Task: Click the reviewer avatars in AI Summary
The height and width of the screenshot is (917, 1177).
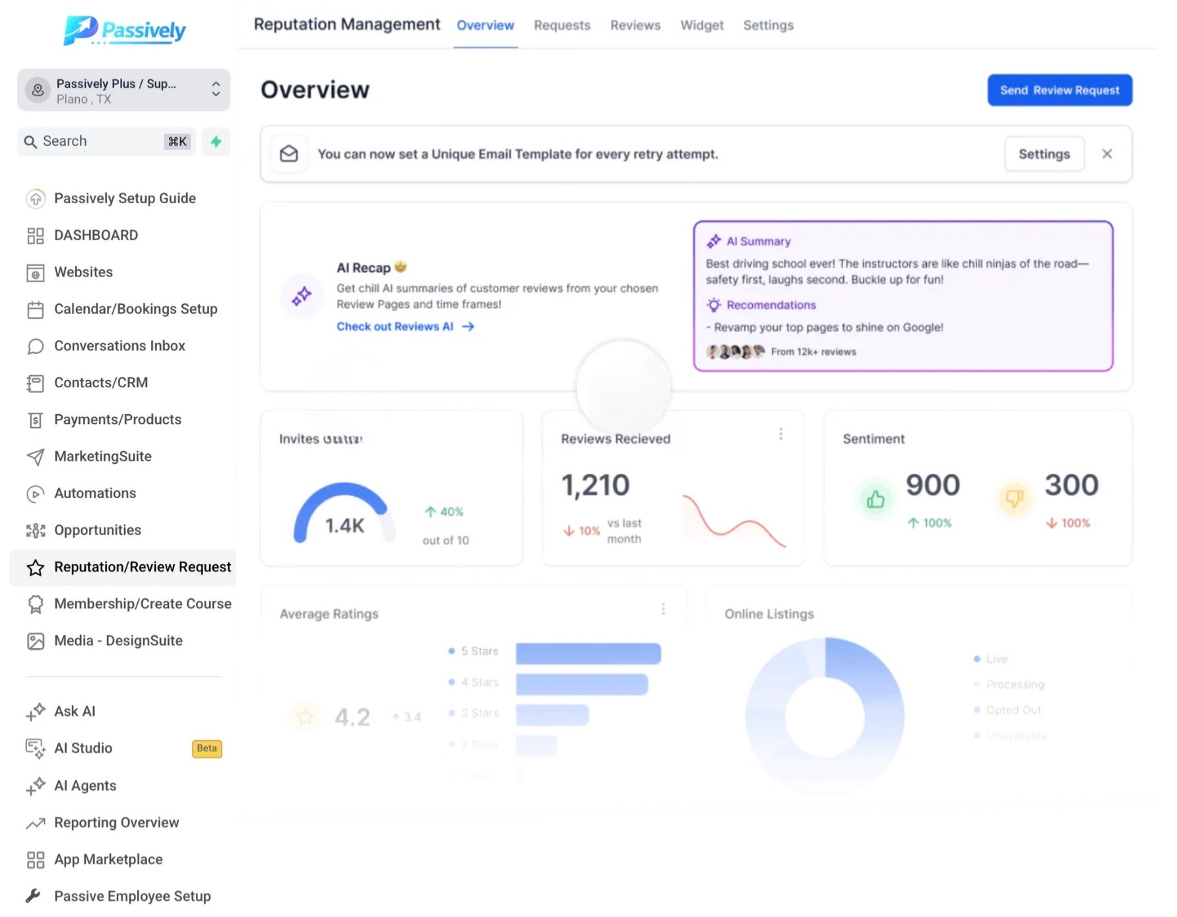Action: coord(735,352)
